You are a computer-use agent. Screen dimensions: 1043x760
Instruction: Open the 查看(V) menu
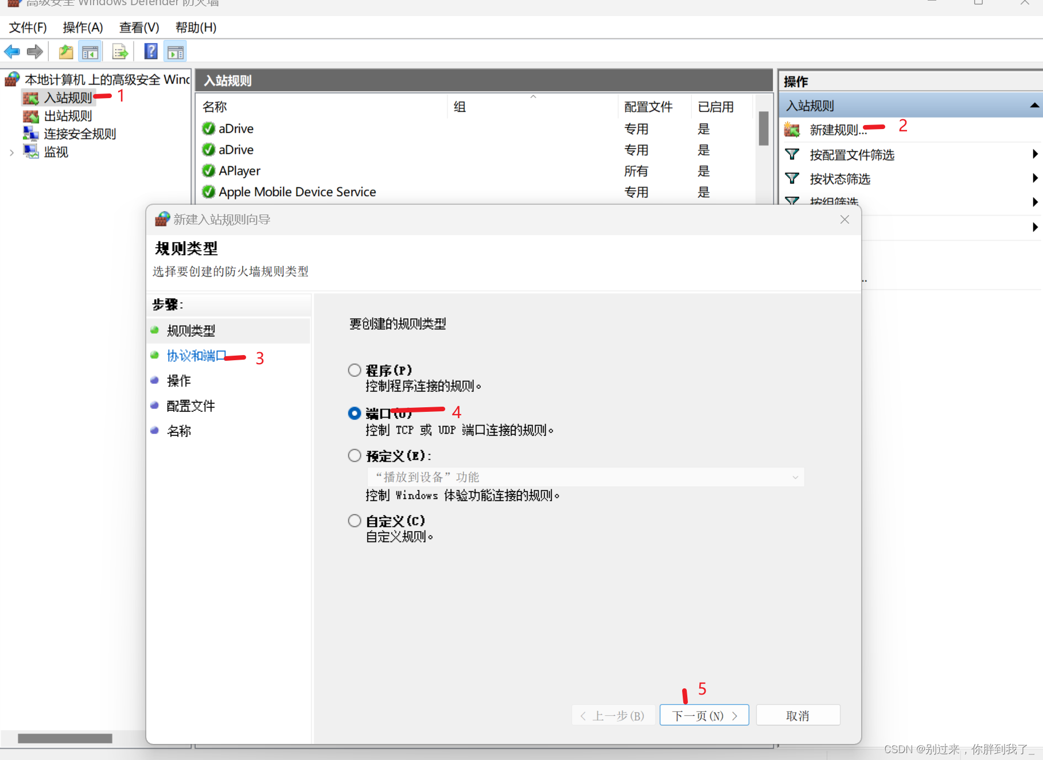pos(139,28)
